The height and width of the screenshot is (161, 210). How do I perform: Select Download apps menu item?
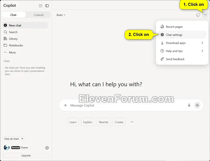click(x=182, y=43)
